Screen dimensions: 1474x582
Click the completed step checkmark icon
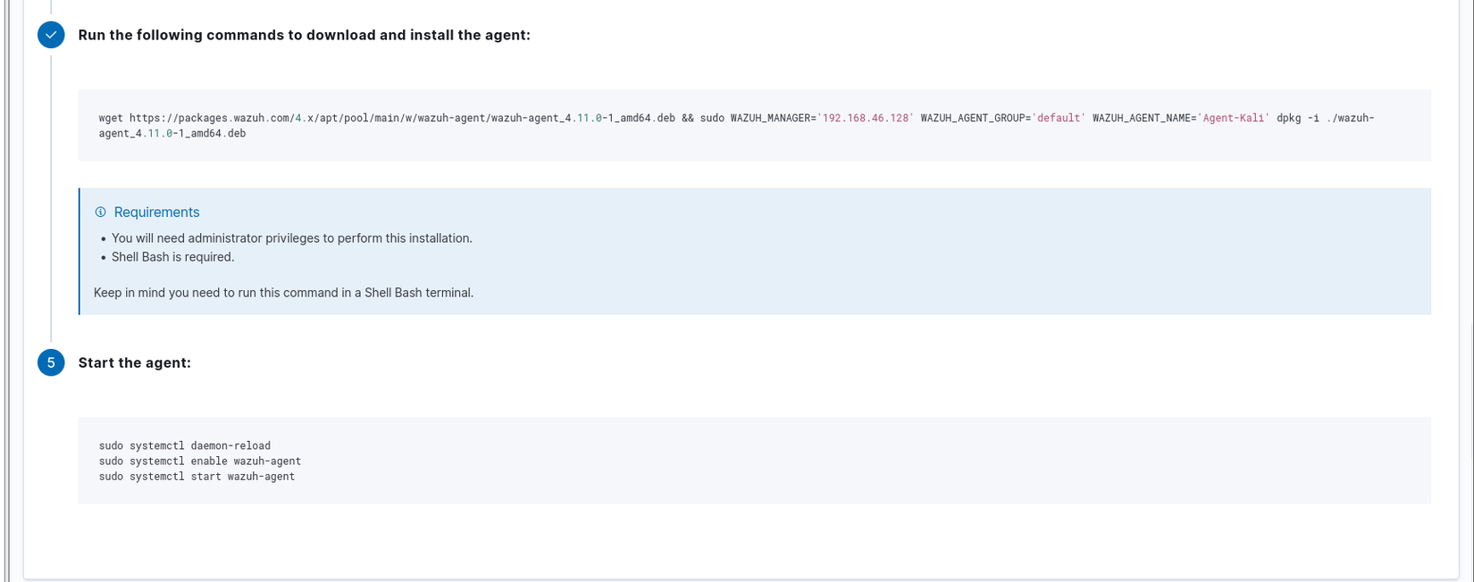[x=51, y=35]
